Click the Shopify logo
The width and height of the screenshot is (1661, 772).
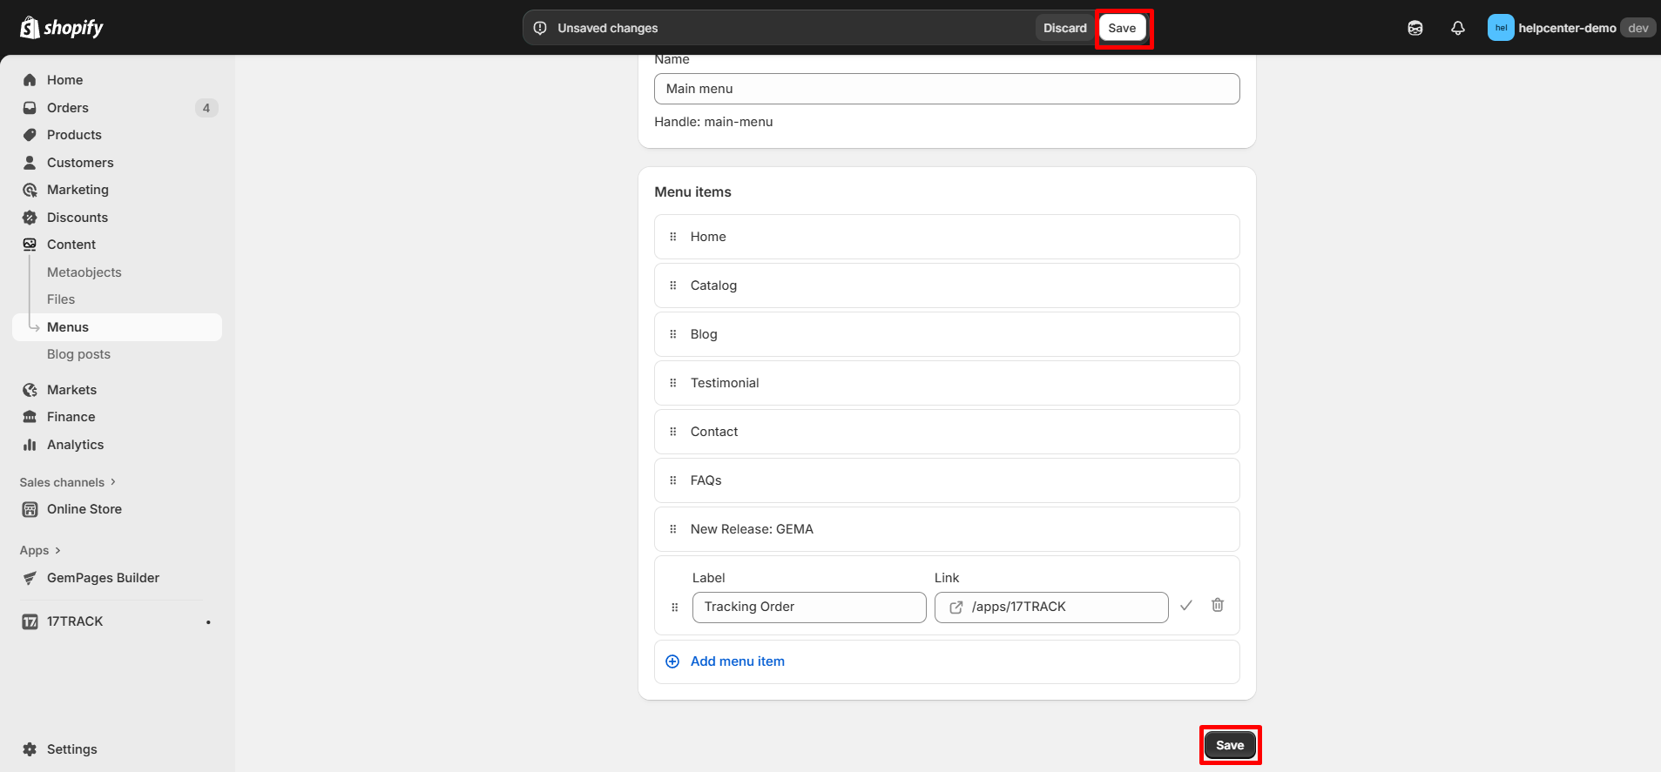(61, 28)
